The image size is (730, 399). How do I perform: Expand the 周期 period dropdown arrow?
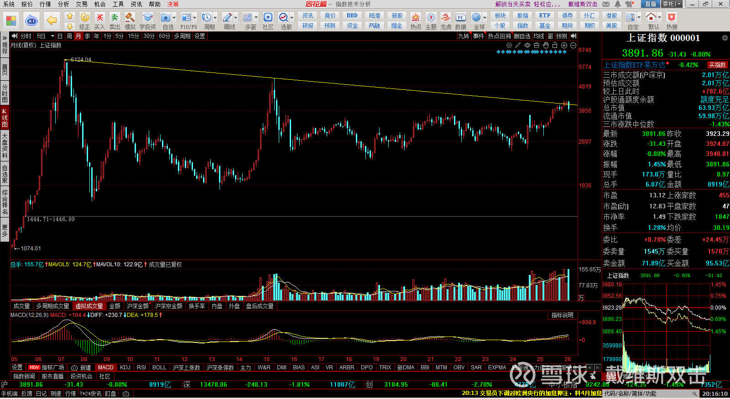pos(215,18)
